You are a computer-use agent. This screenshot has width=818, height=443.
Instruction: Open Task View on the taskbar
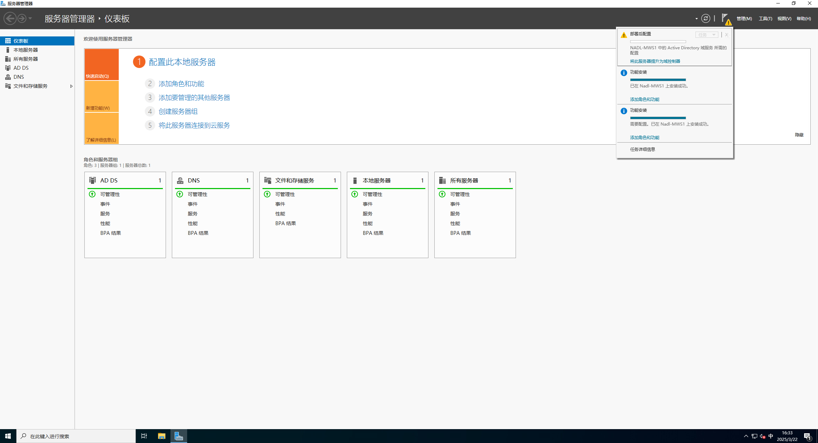click(x=144, y=436)
